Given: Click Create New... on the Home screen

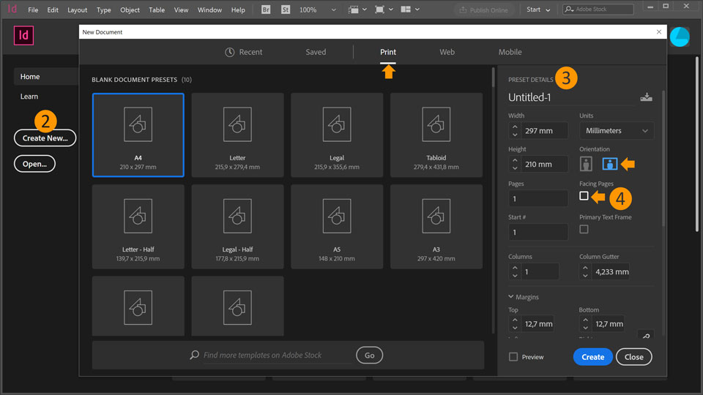Looking at the screenshot, I should point(45,138).
